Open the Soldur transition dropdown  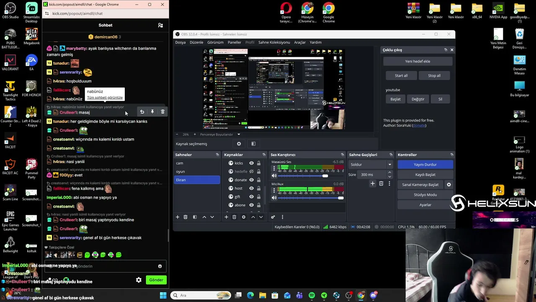371,164
